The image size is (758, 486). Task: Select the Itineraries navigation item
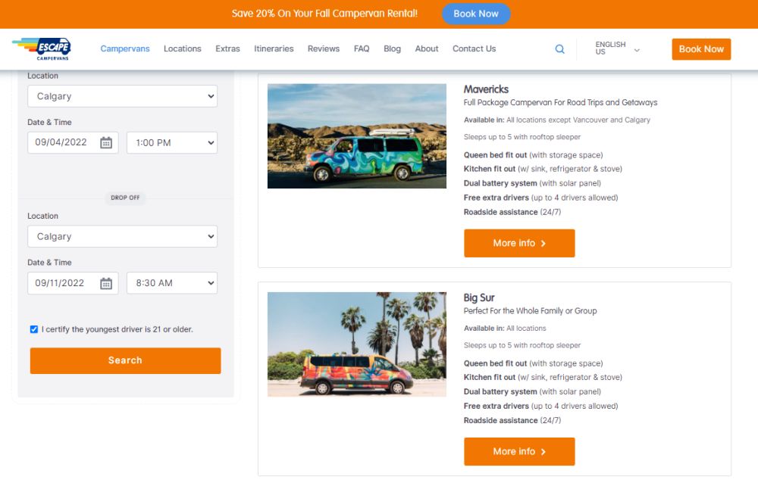(x=274, y=48)
